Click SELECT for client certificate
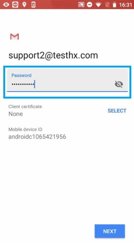 coord(117,111)
